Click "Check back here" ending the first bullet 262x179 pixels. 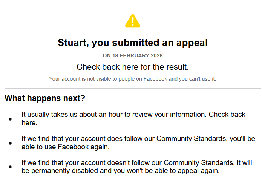(29, 123)
